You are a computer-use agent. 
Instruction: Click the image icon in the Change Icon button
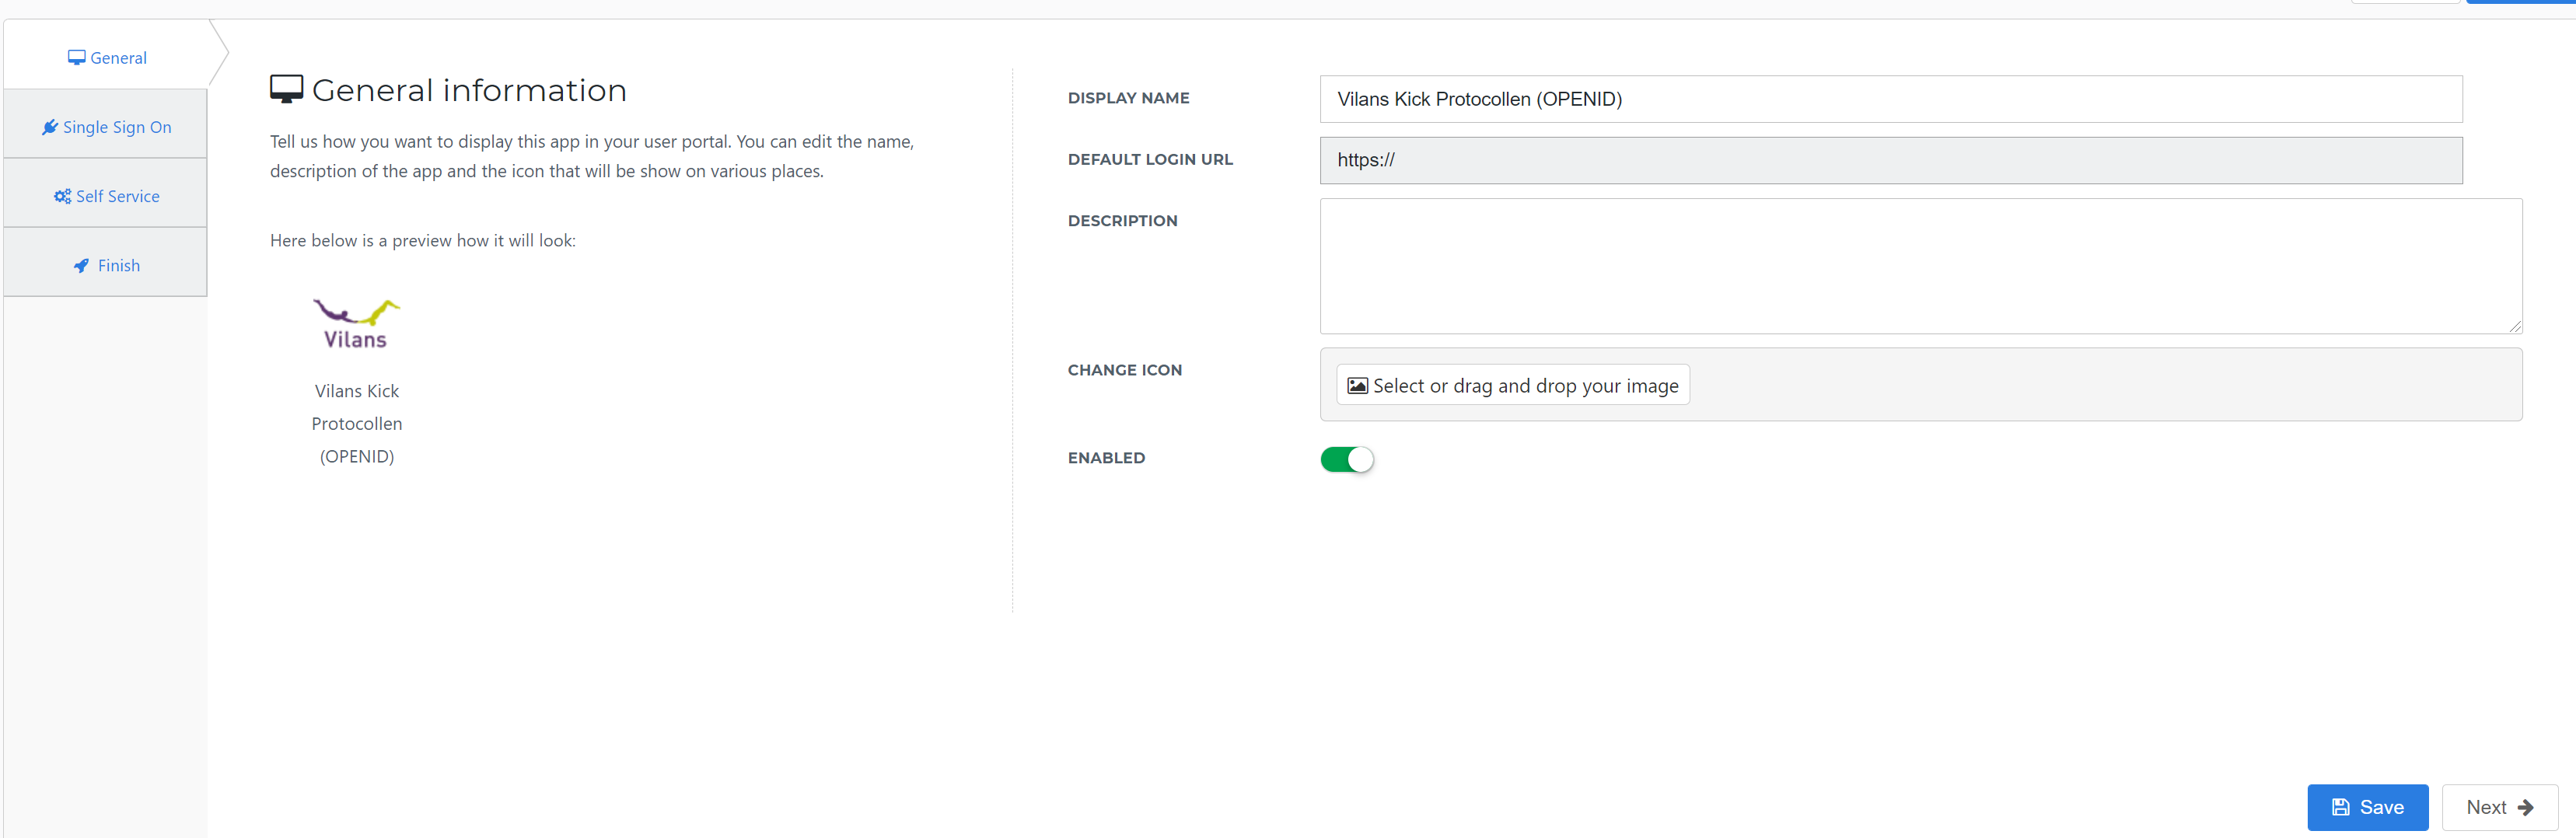[1357, 386]
